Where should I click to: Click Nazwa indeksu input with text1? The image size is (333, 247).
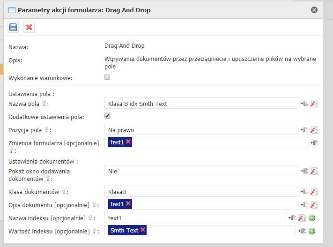(195, 217)
